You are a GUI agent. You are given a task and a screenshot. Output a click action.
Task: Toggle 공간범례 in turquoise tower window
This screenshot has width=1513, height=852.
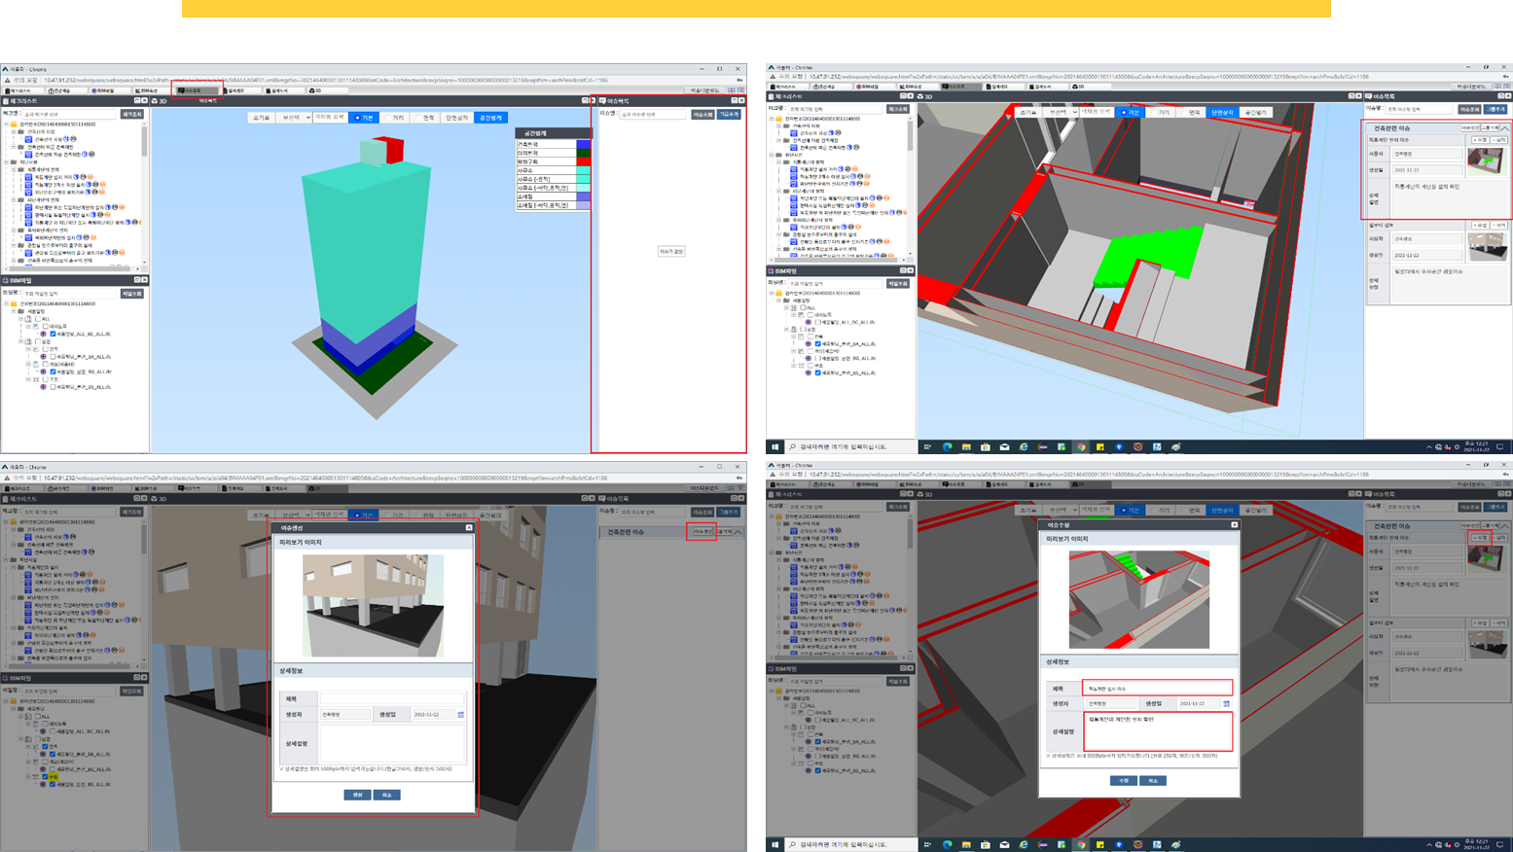(x=491, y=118)
